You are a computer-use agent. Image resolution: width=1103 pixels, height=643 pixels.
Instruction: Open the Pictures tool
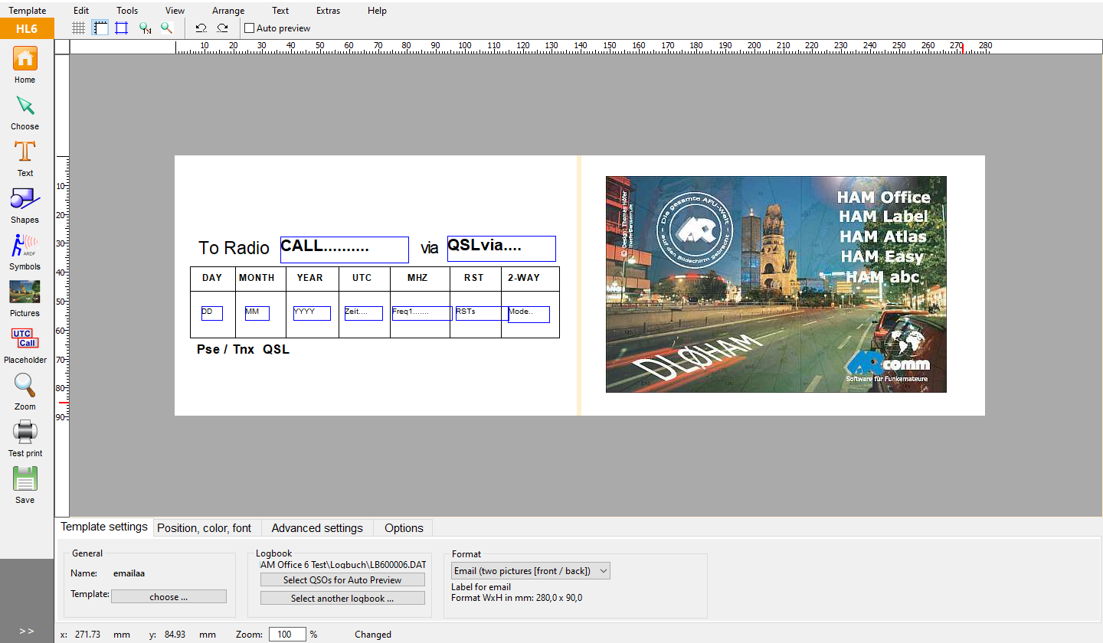(x=25, y=299)
